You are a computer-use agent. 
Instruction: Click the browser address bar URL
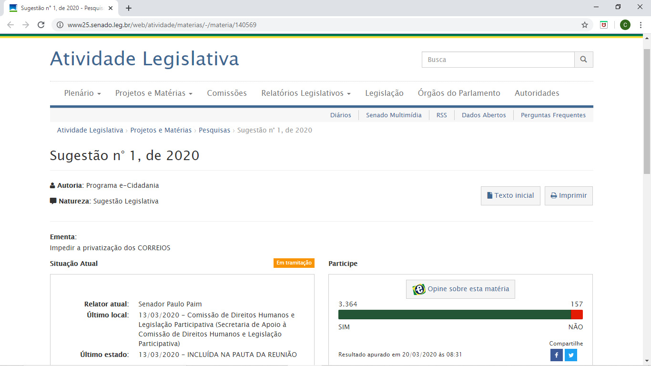(x=162, y=25)
